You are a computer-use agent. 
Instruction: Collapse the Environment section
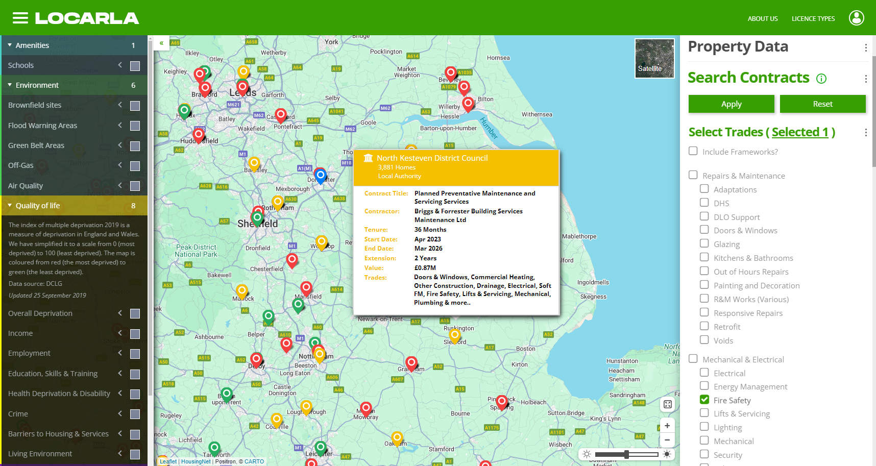10,85
